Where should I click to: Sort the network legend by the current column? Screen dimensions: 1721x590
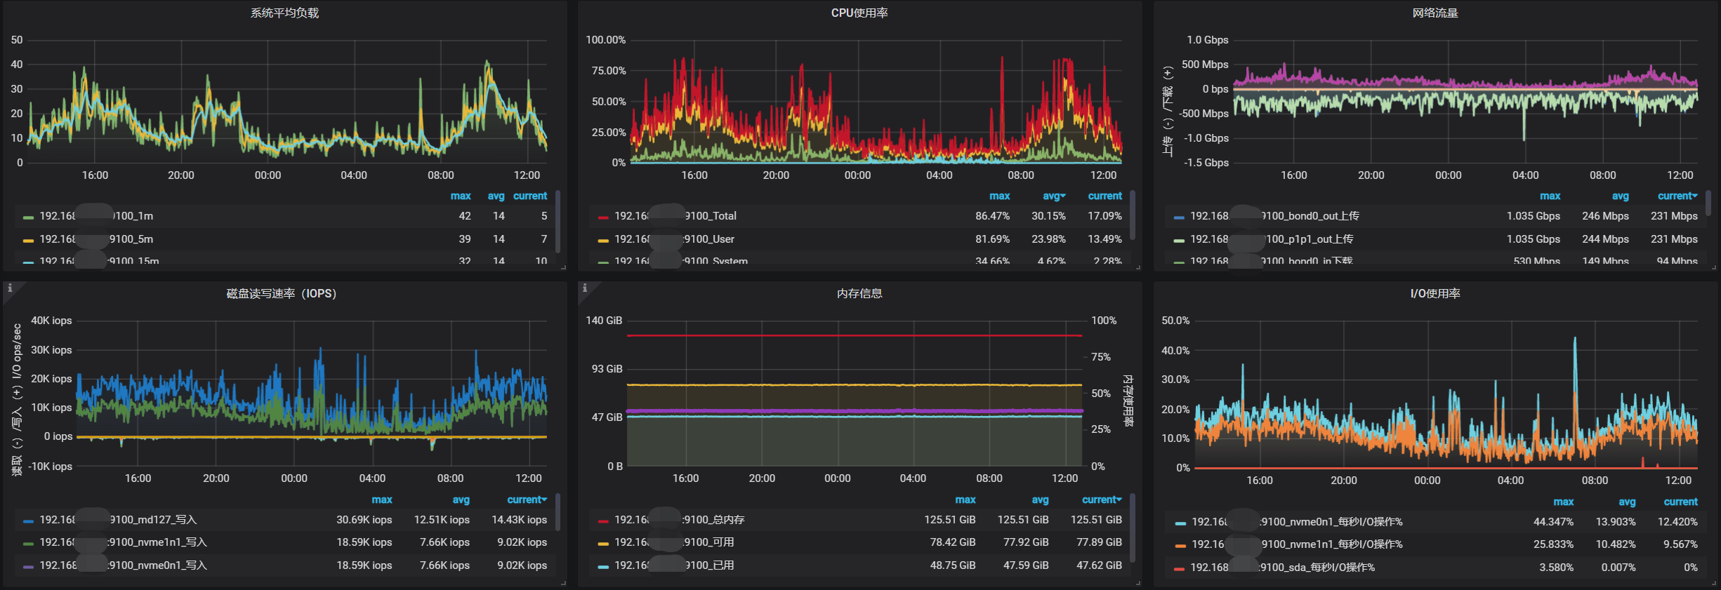click(1677, 196)
